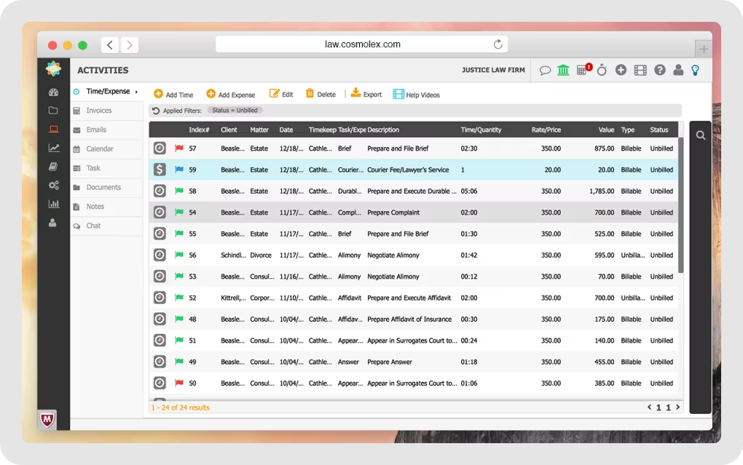This screenshot has width=743, height=465.
Task: Open the bank building icon in the header
Action: [x=563, y=70]
